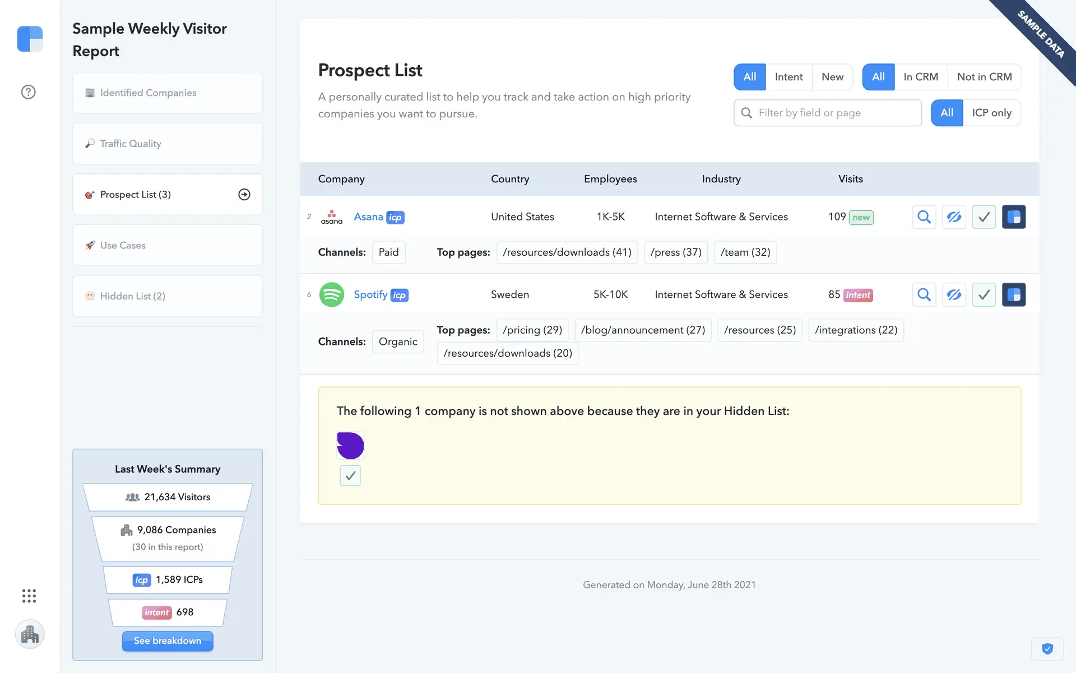This screenshot has width=1076, height=673.
Task: Click the app logo at top left
Action: pos(30,39)
